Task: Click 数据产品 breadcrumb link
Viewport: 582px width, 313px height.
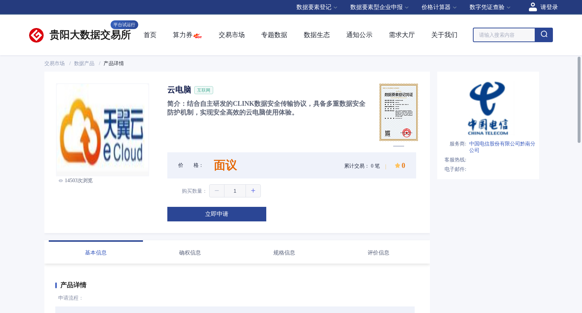Action: [x=84, y=64]
